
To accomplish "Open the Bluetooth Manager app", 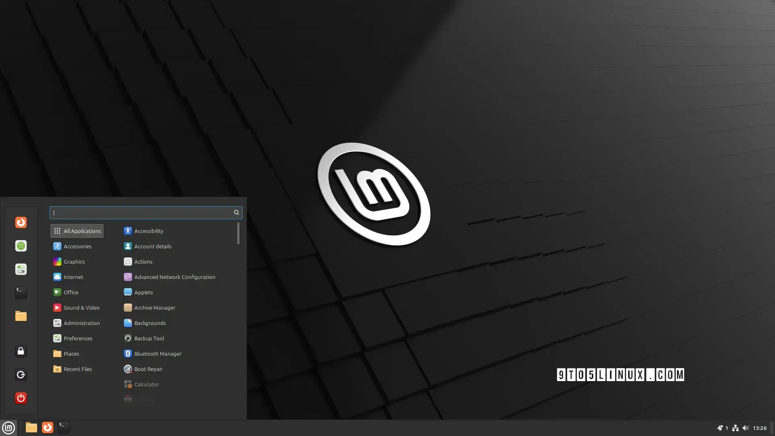I will coord(158,354).
